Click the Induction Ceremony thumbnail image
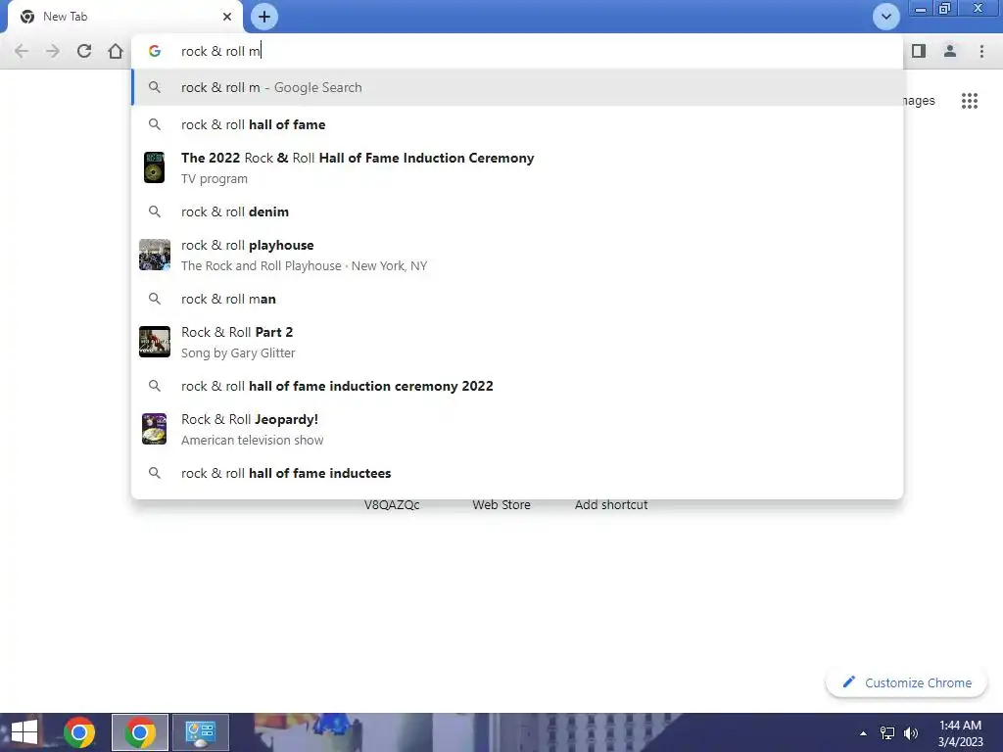This screenshot has width=1003, height=752. coord(154,167)
